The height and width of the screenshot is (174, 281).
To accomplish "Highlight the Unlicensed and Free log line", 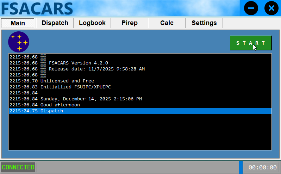I will [x=67, y=81].
